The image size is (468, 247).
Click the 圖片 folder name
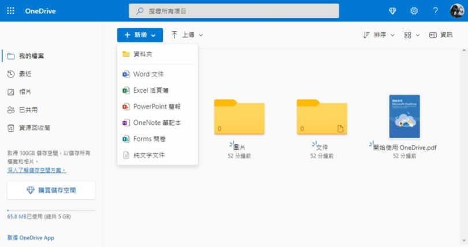pos(239,148)
